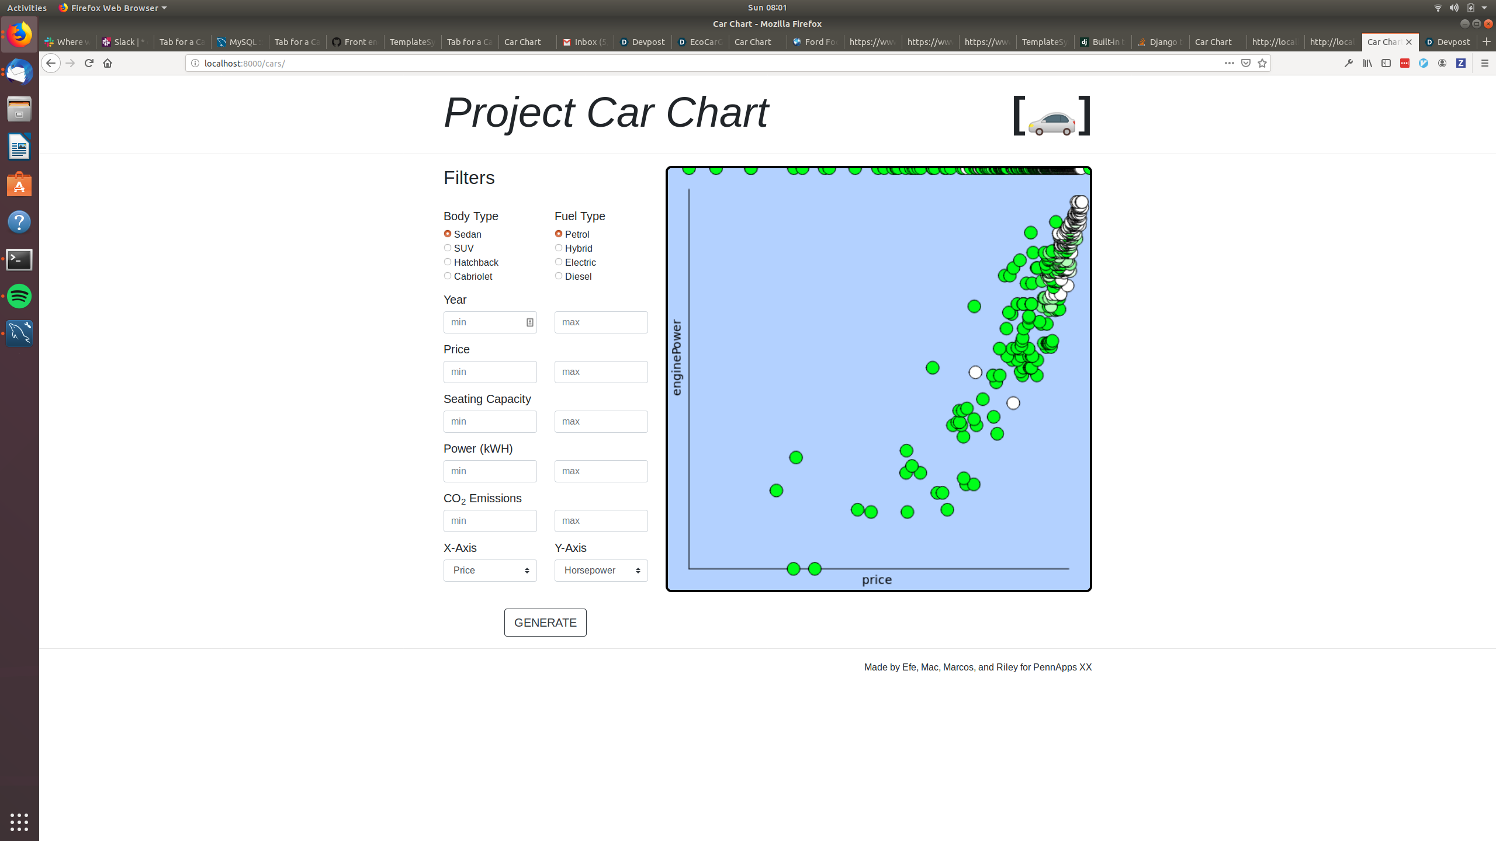
Task: Reload the page with the refresh icon
Action: click(x=89, y=63)
